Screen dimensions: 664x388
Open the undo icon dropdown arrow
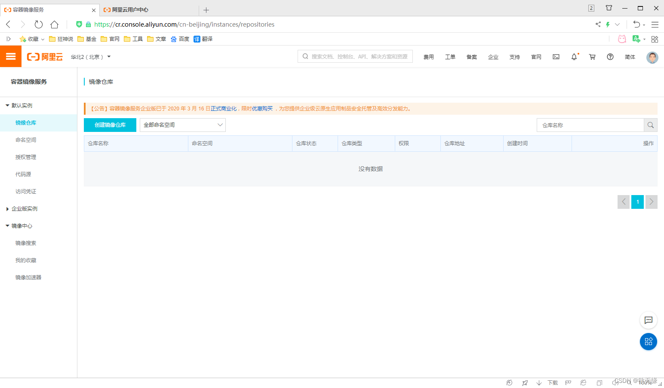coord(644,25)
